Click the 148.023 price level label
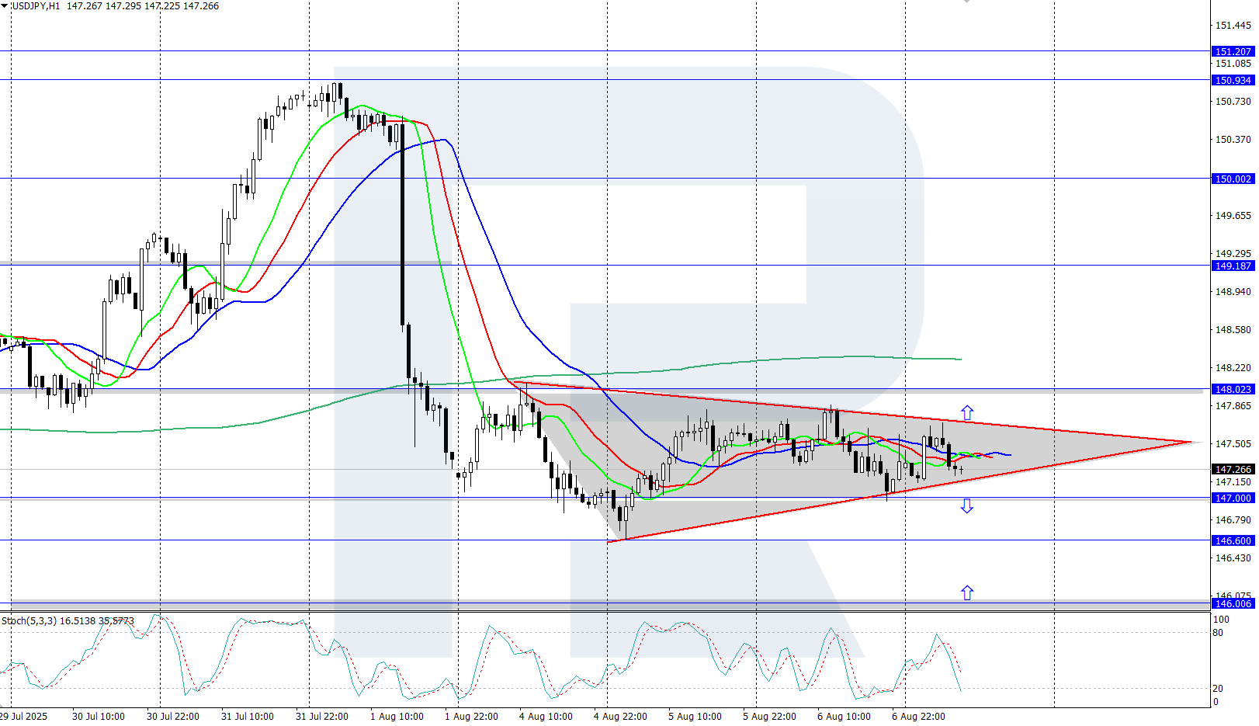 click(x=1233, y=389)
